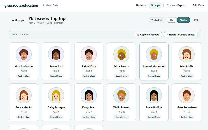Click the Ahmed Mahmoud name

154,66
